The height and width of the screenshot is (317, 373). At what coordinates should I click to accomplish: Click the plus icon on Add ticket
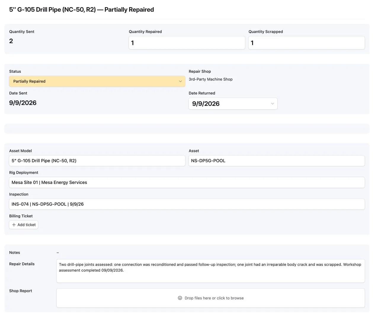[x=14, y=225]
